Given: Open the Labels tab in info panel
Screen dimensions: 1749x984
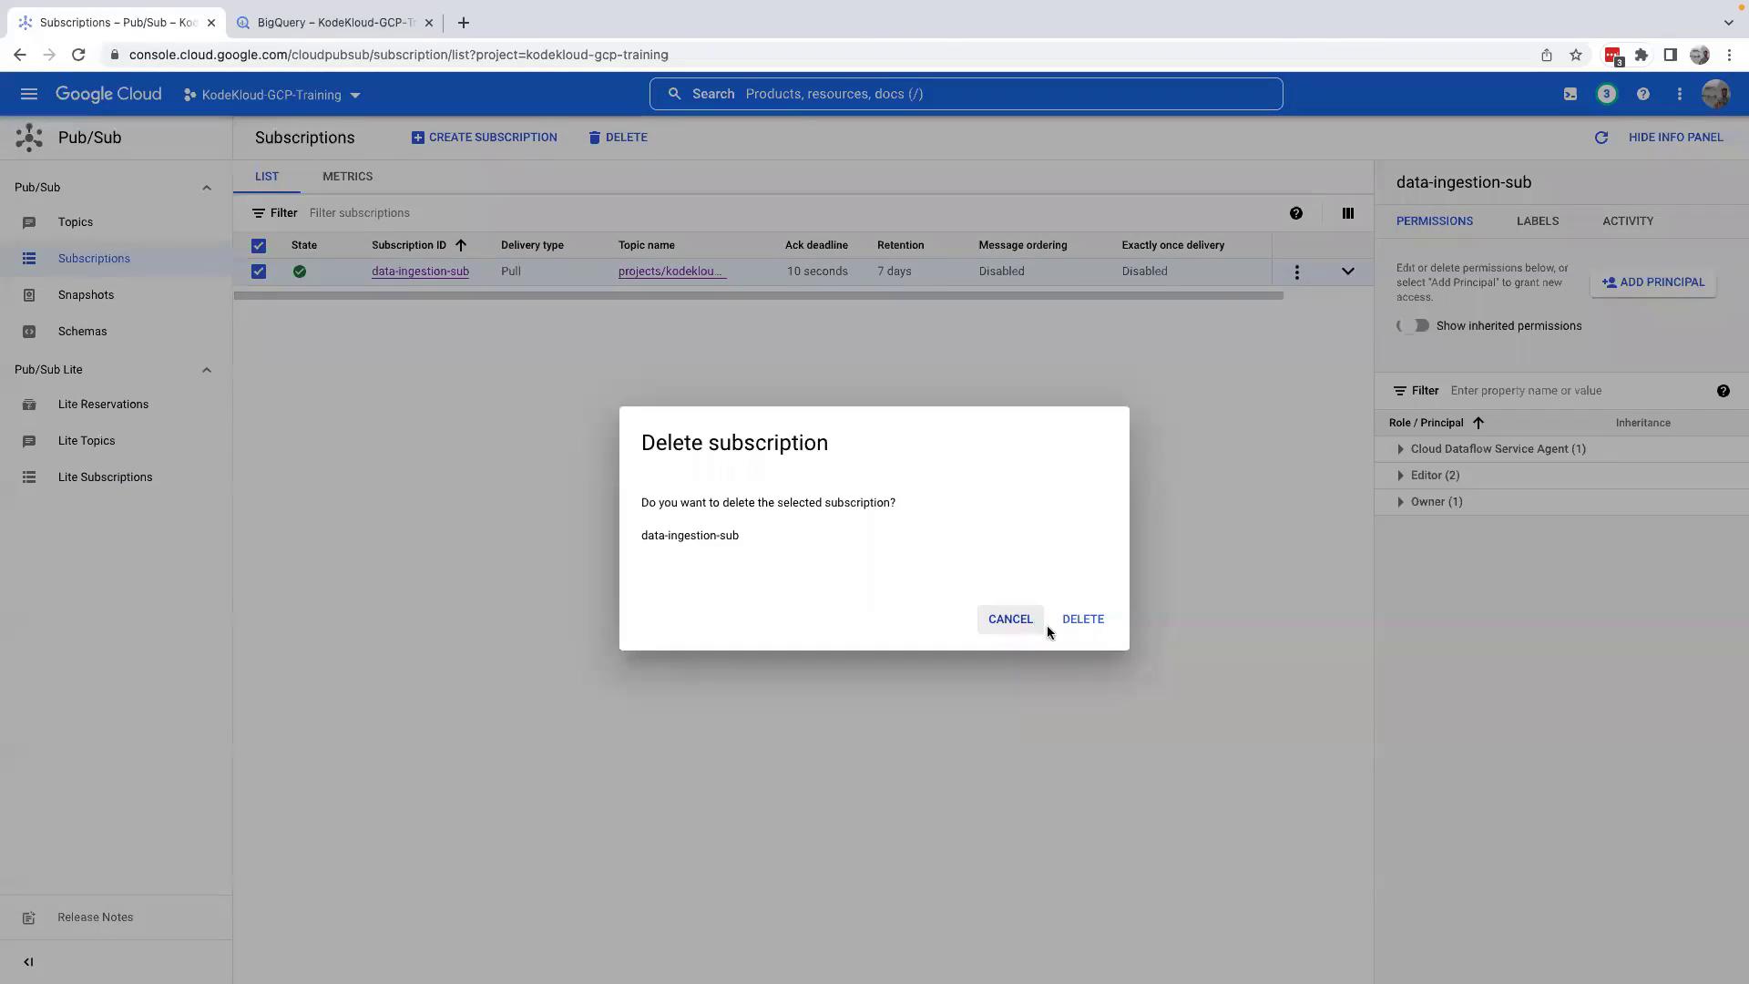Looking at the screenshot, I should click(1537, 221).
